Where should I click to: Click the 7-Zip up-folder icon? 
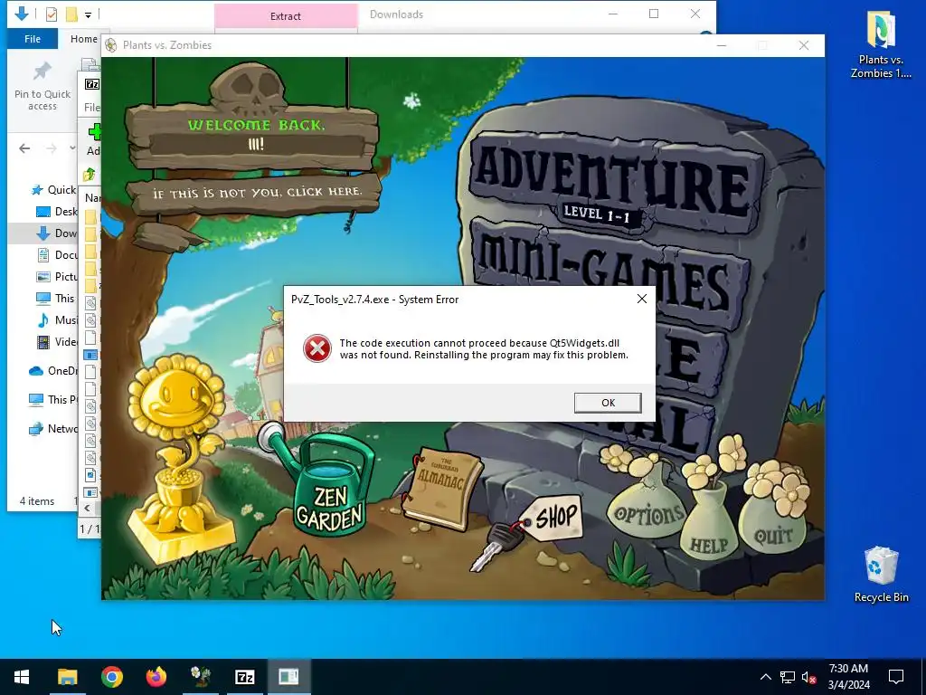pyautogui.click(x=90, y=175)
